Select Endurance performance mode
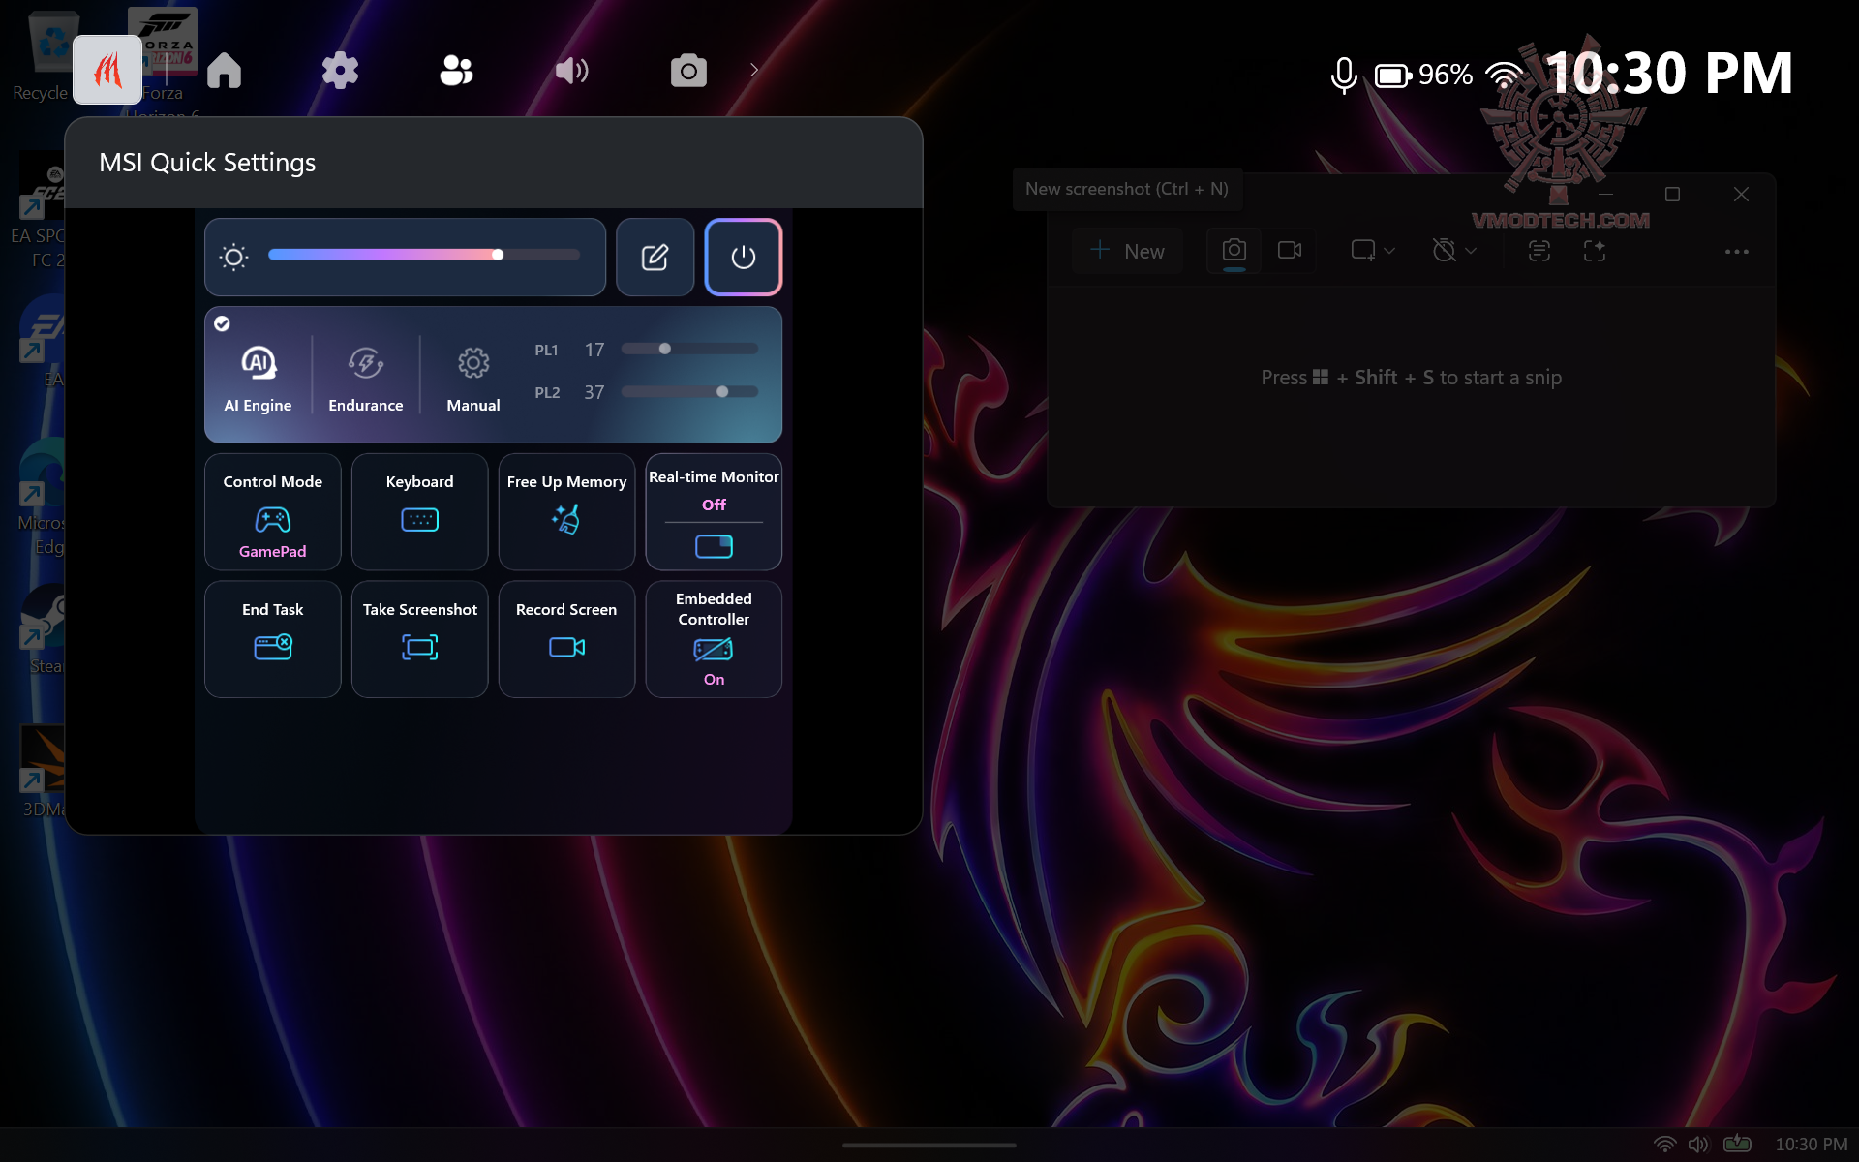The image size is (1859, 1162). click(x=366, y=379)
